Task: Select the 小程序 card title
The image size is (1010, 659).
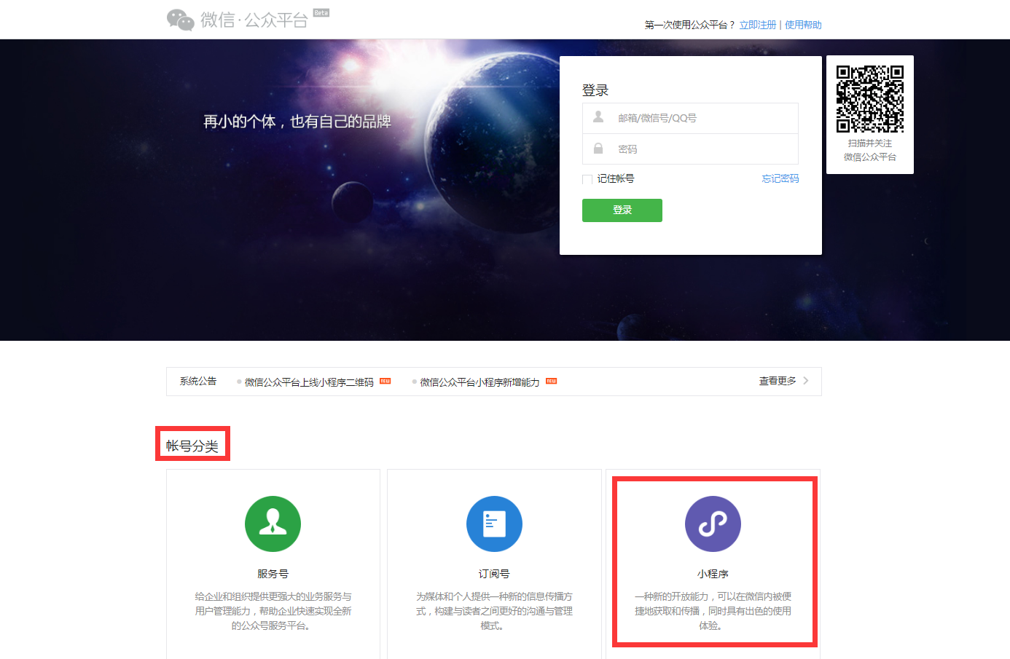Action: click(x=713, y=574)
